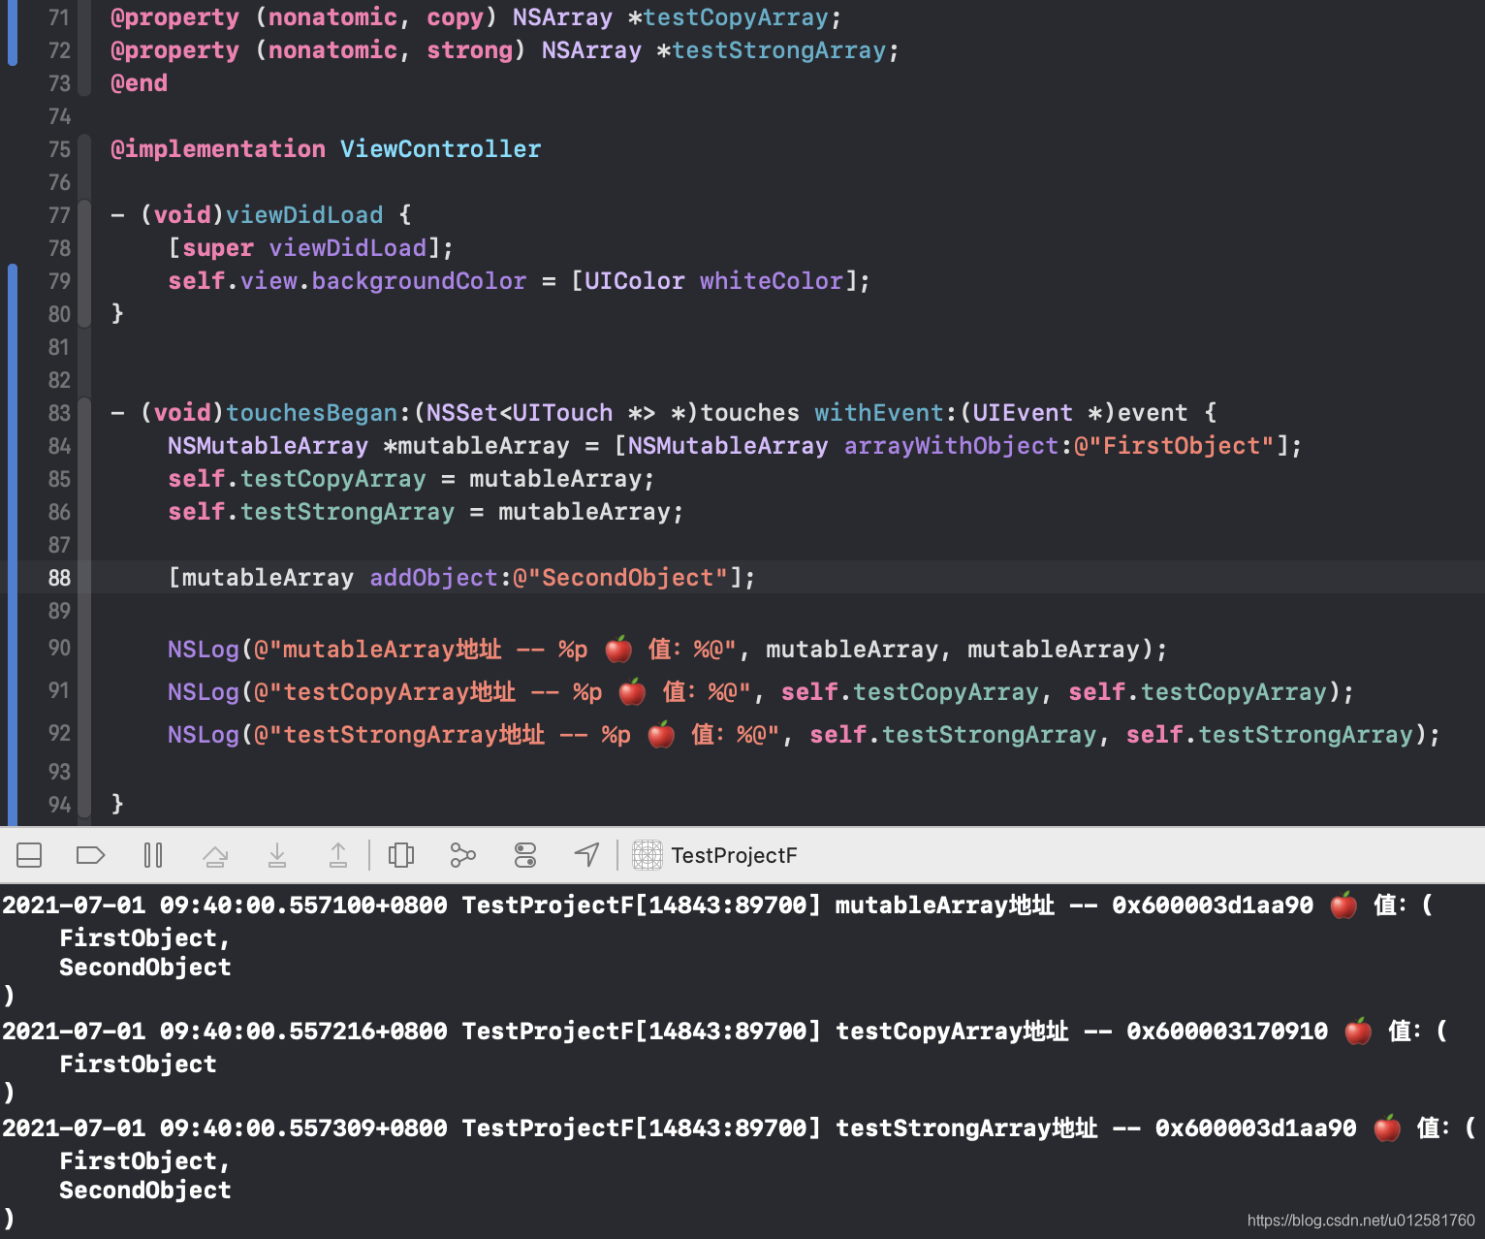The width and height of the screenshot is (1485, 1239).
Task: Click line number 84 in gutter
Action: tap(59, 446)
